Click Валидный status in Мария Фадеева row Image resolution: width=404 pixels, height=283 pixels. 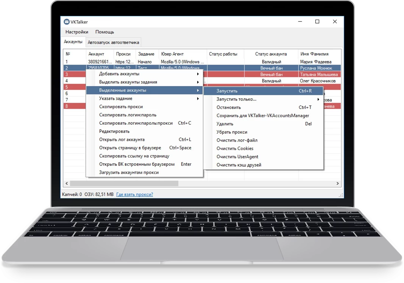pos(271,62)
